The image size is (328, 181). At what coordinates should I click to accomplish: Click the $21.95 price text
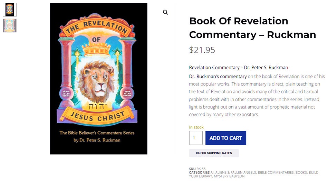pos(202,50)
